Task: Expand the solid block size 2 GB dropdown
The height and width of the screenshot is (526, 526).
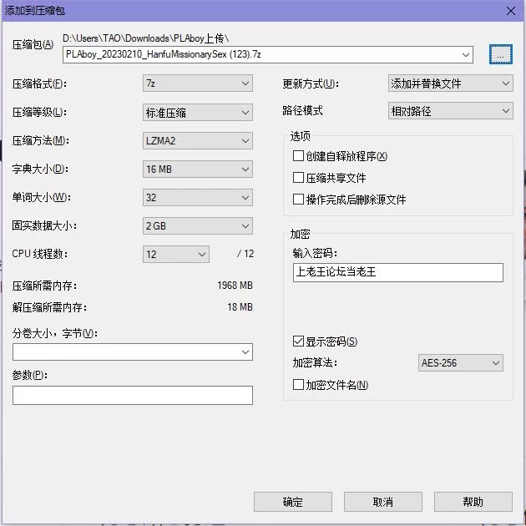Action: 197,226
